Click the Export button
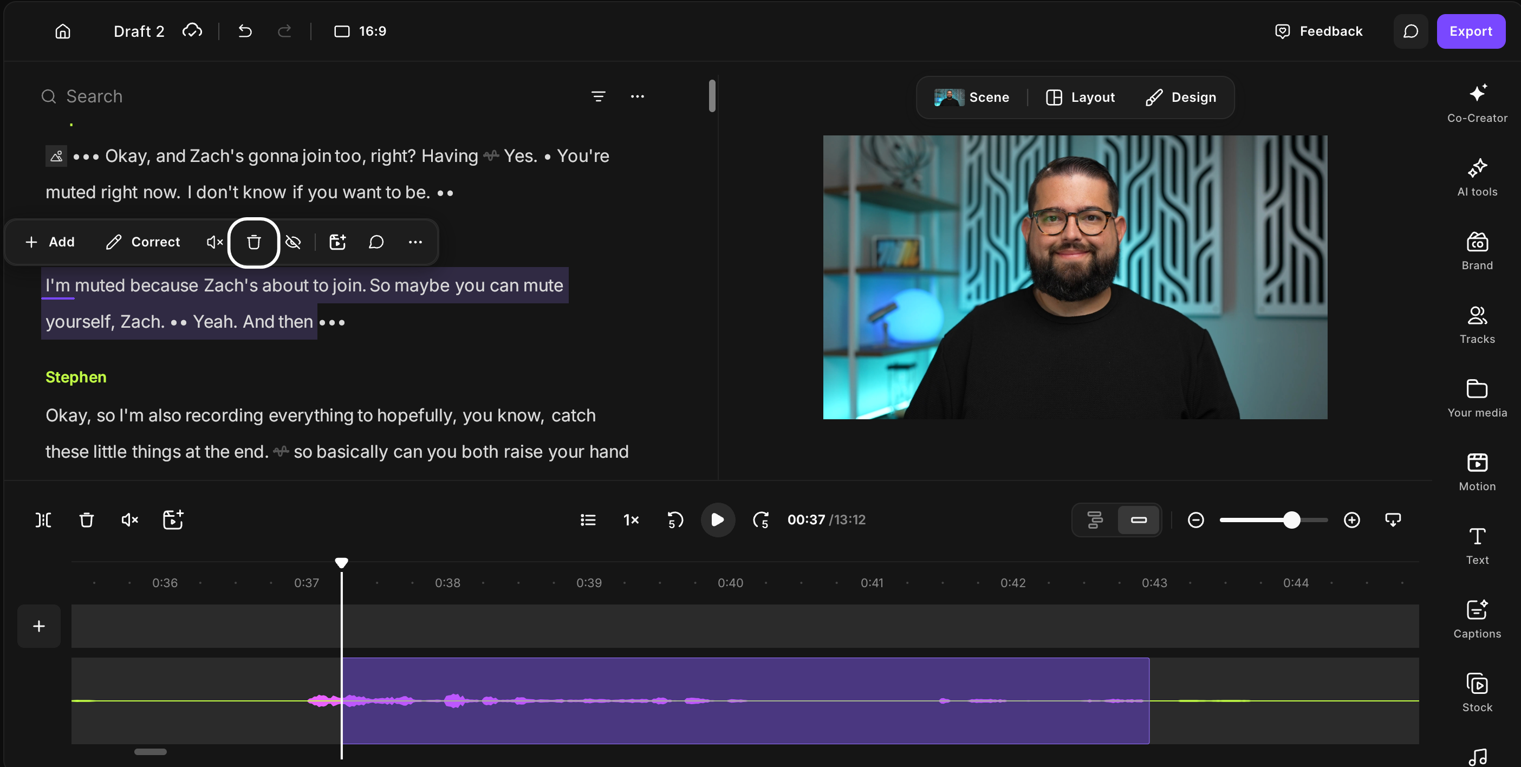The width and height of the screenshot is (1521, 767). click(1470, 31)
